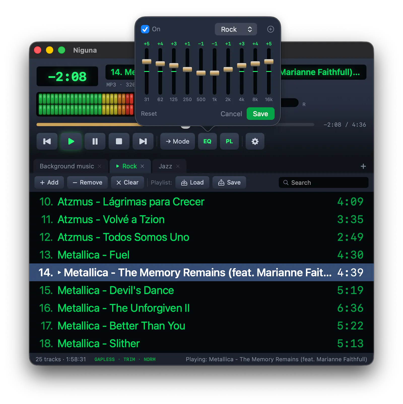Click the 62 Hz slider knob
Viewport: 403px width, 404px height.
pos(160,64)
